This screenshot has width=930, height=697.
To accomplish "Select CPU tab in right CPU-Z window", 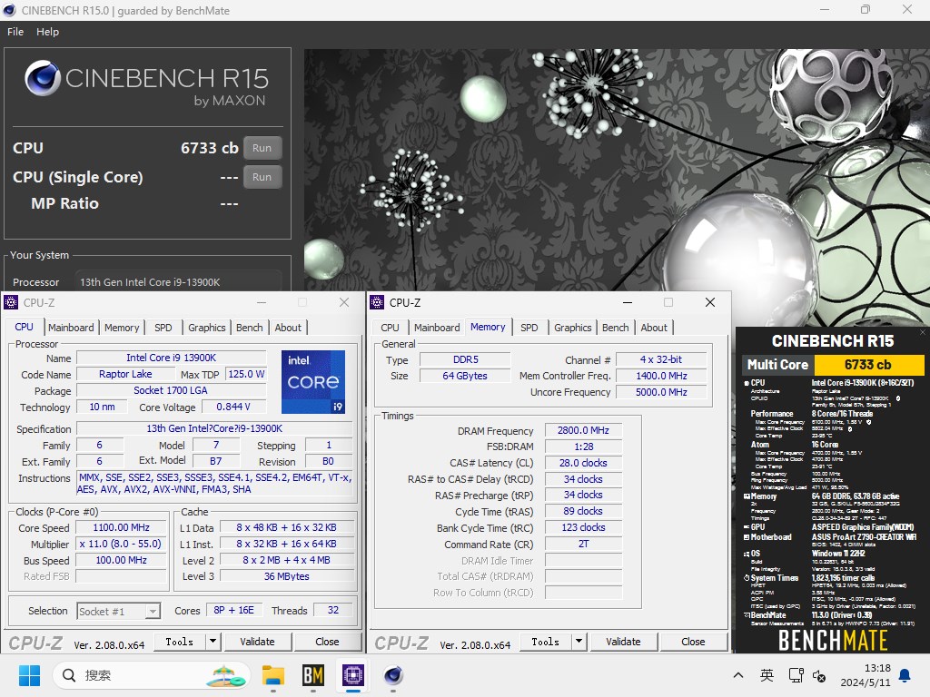I will [x=390, y=328].
